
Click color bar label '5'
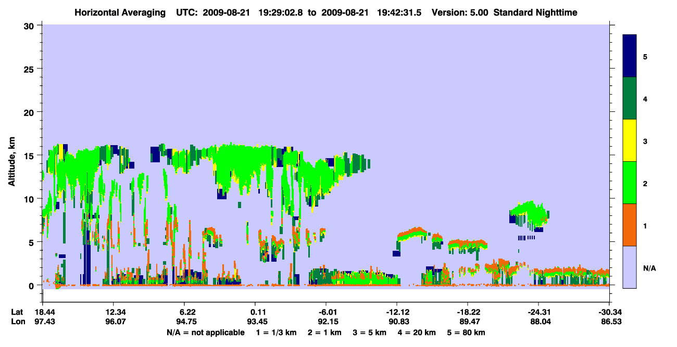645,56
